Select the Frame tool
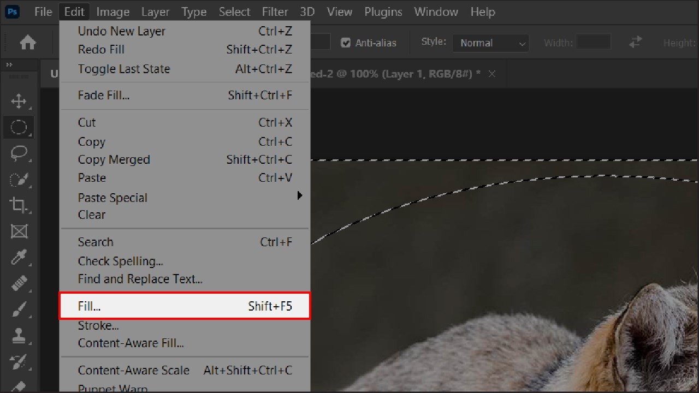The height and width of the screenshot is (393, 699). point(19,231)
